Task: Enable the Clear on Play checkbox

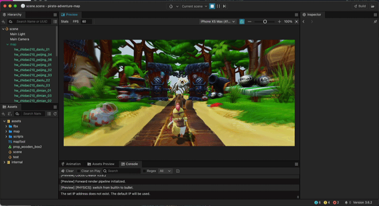Action: click(78, 171)
